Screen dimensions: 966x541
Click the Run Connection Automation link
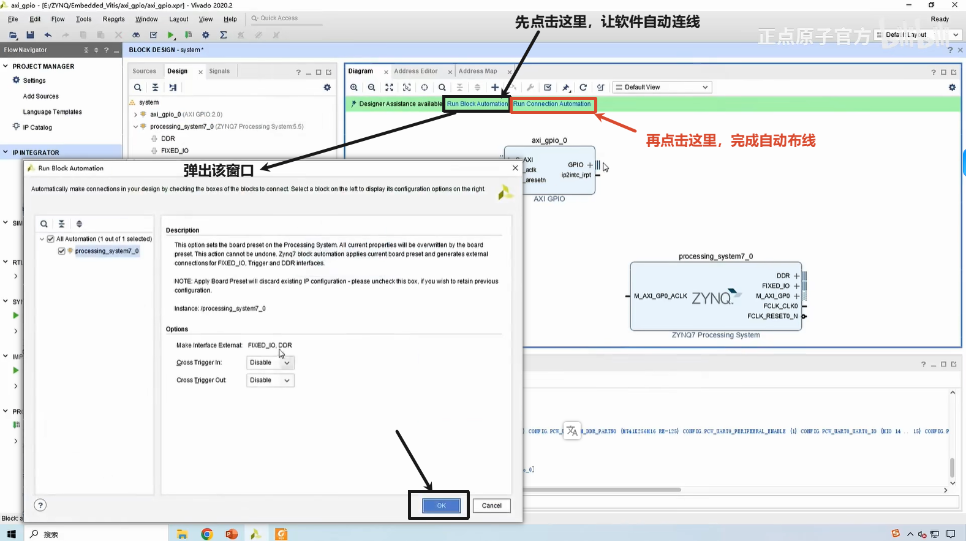[x=552, y=104]
